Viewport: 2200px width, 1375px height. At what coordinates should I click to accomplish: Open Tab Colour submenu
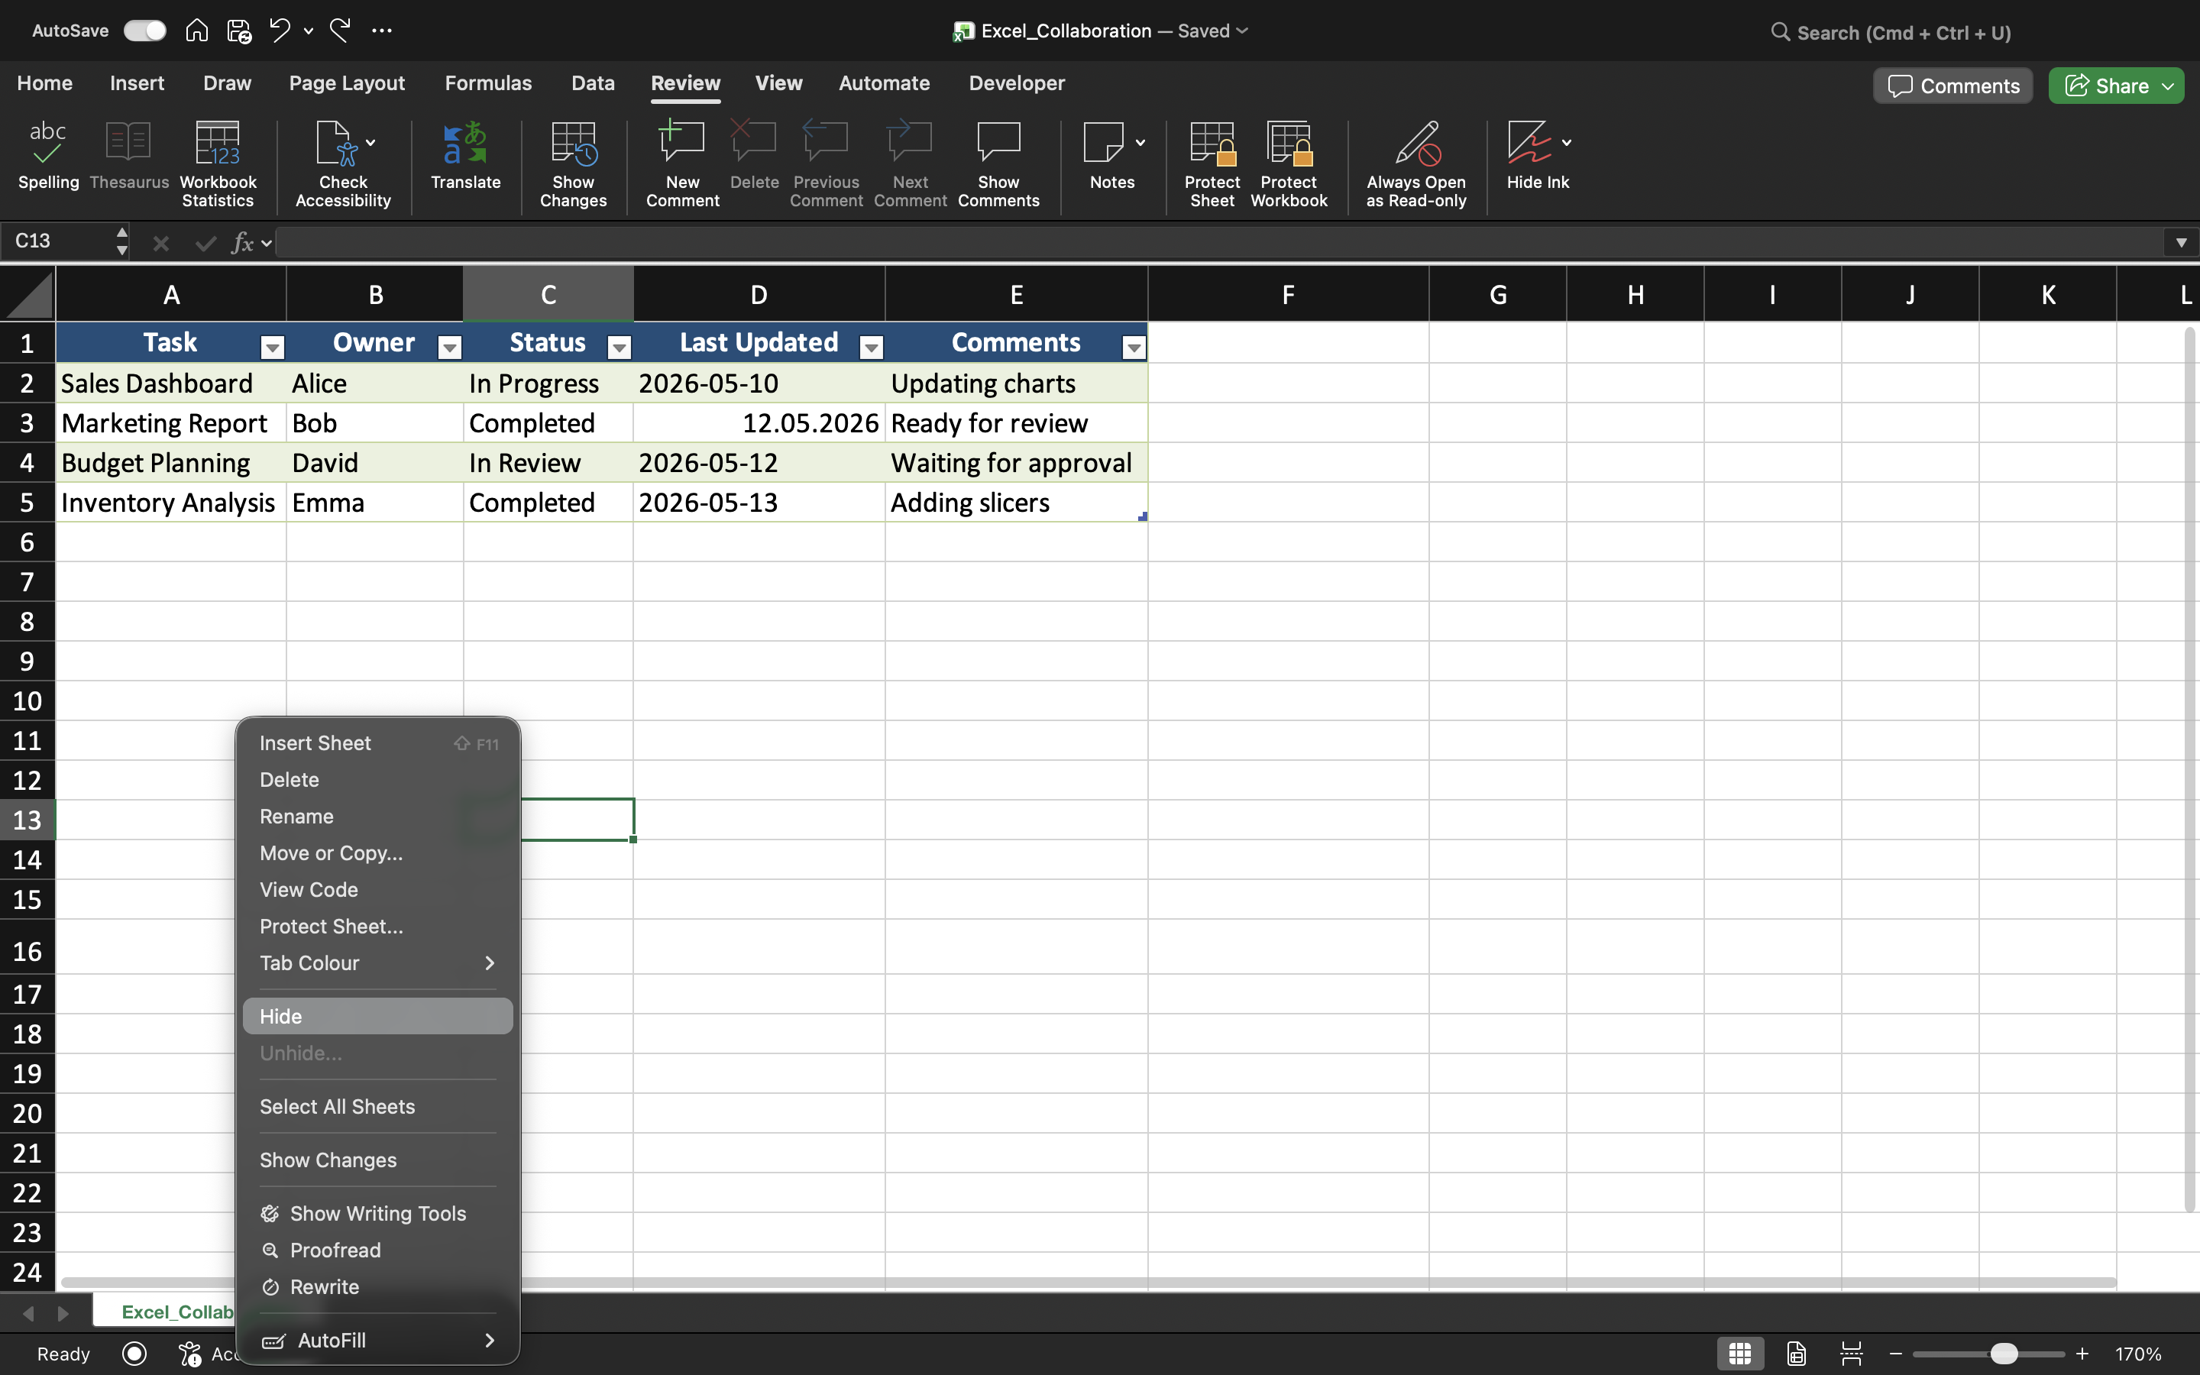pos(378,963)
